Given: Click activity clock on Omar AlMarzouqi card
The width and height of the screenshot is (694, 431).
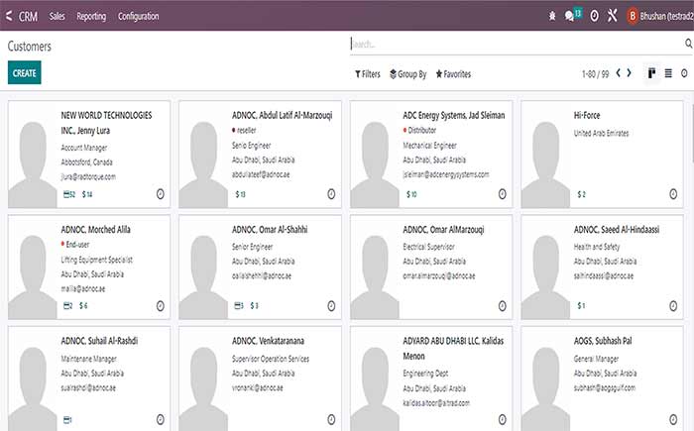Looking at the screenshot, I should [x=503, y=306].
